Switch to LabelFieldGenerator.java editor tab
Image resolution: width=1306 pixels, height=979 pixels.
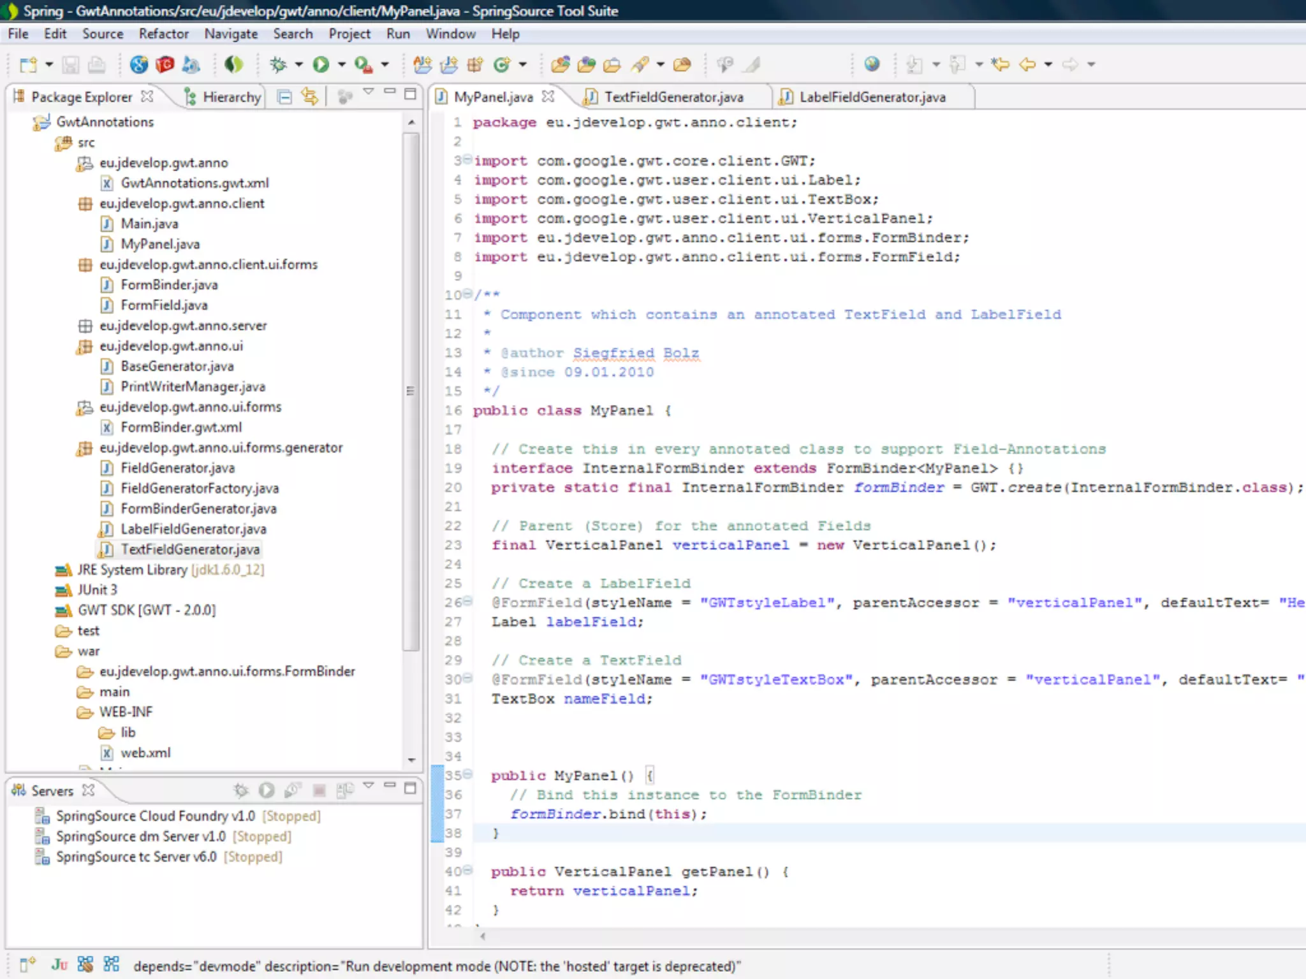(872, 97)
